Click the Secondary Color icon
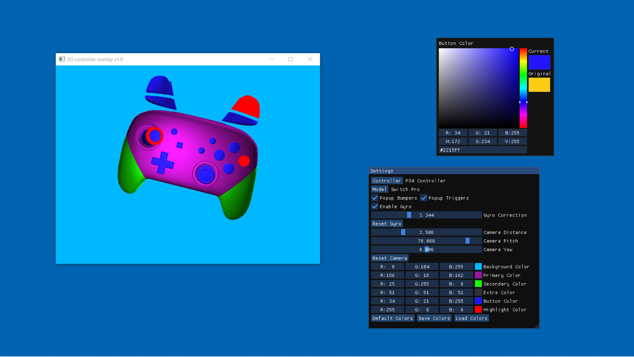634x357 pixels. click(x=478, y=284)
